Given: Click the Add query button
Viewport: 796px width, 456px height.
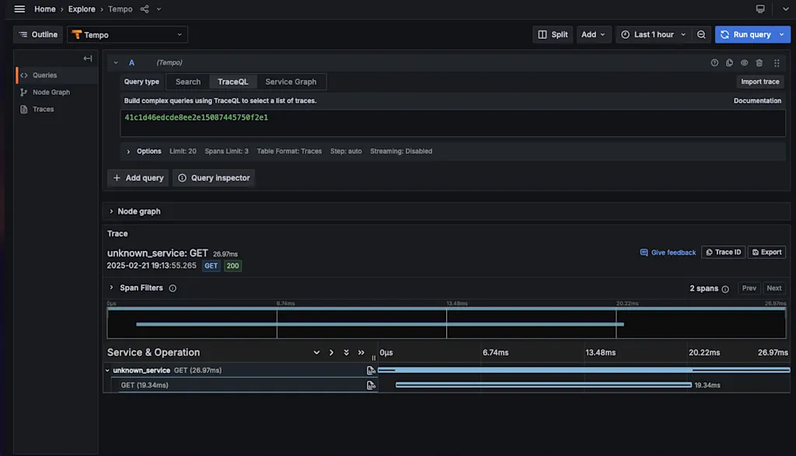Looking at the screenshot, I should click(x=138, y=178).
